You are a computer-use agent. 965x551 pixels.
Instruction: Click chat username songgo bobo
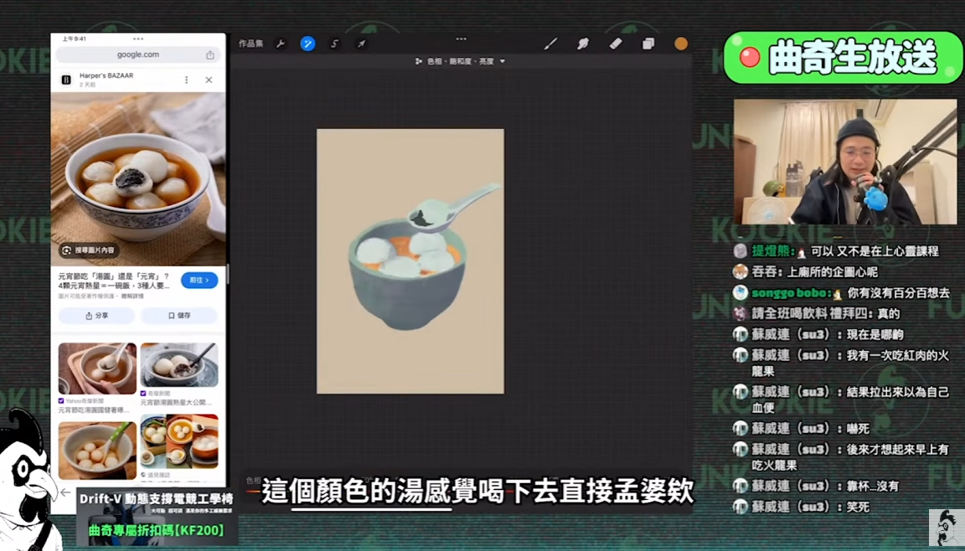pyautogui.click(x=788, y=293)
